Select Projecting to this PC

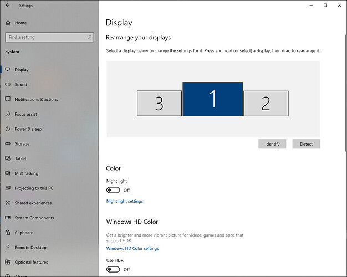coord(34,188)
